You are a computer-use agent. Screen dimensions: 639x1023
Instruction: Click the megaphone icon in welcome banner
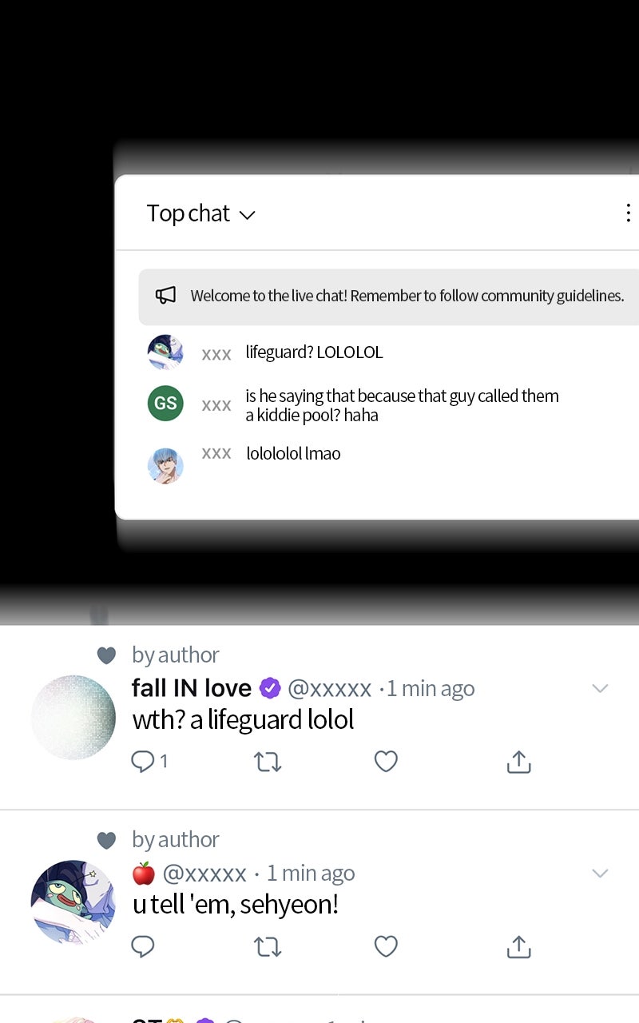[x=165, y=296]
